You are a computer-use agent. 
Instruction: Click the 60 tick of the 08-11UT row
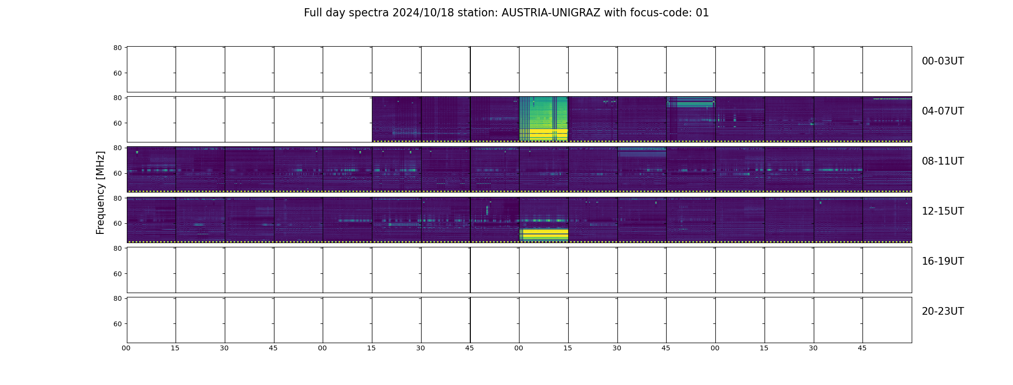pyautogui.click(x=117, y=173)
